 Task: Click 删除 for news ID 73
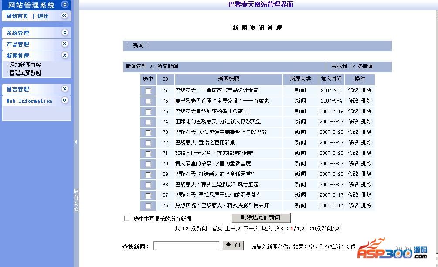[x=366, y=132]
